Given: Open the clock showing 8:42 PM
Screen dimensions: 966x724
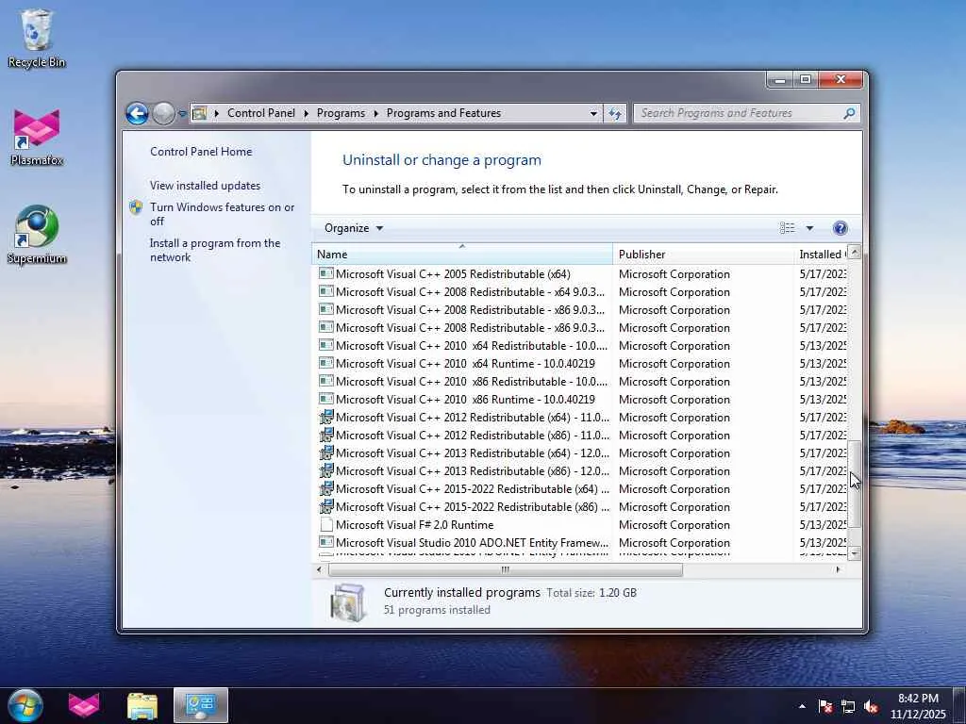Looking at the screenshot, I should point(918,706).
